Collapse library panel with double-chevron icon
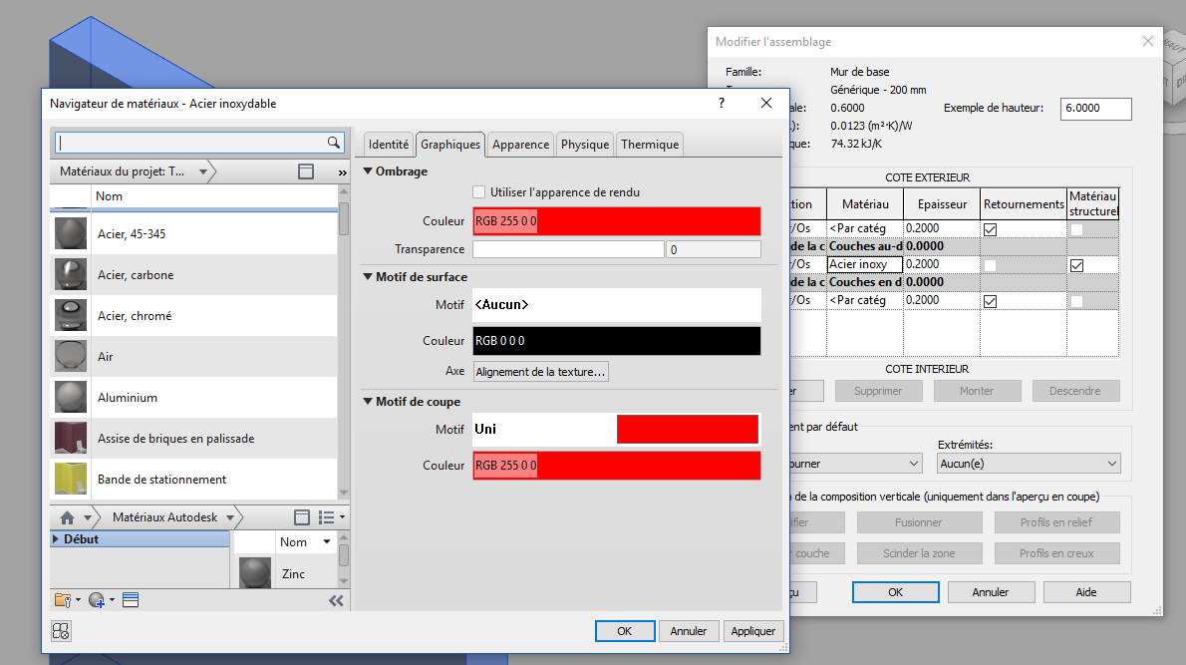This screenshot has height=665, width=1186. 336,600
